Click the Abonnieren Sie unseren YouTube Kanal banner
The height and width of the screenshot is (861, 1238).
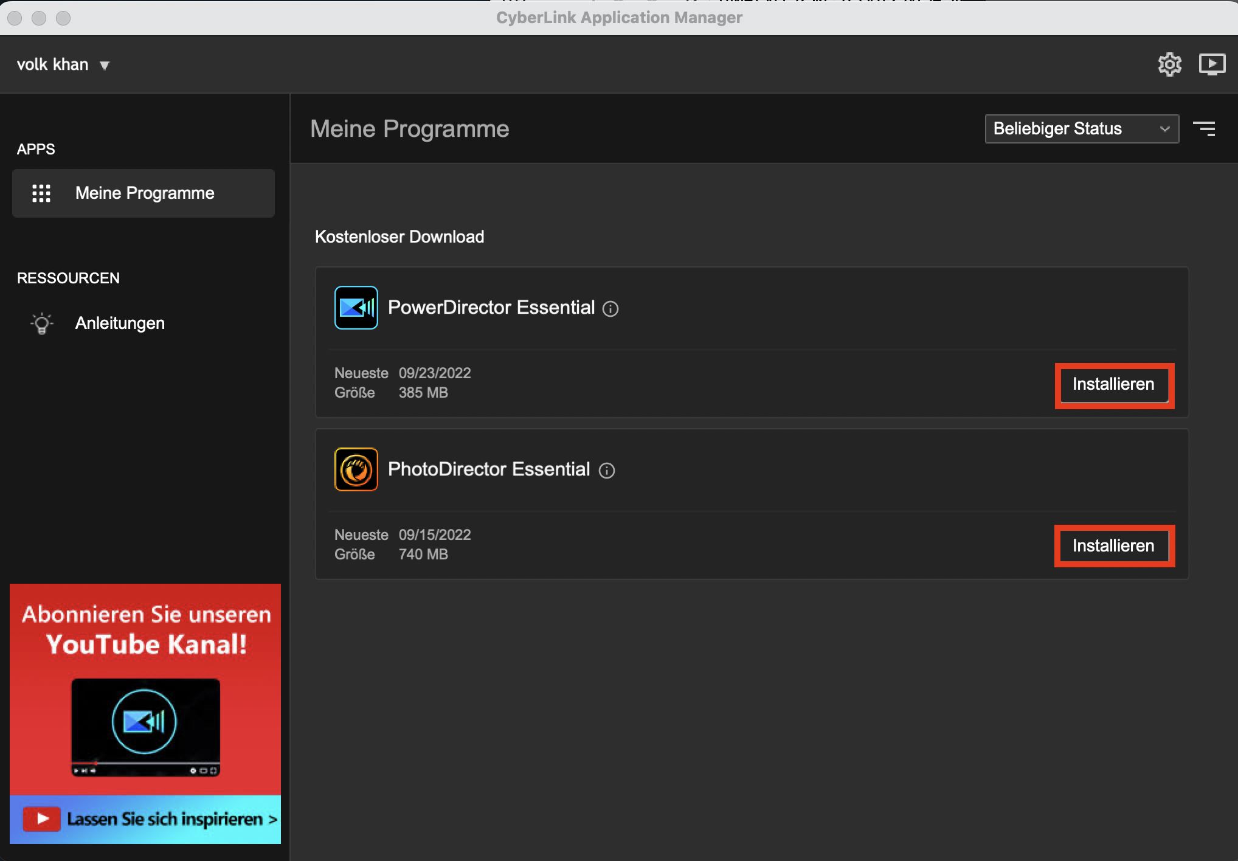click(146, 629)
